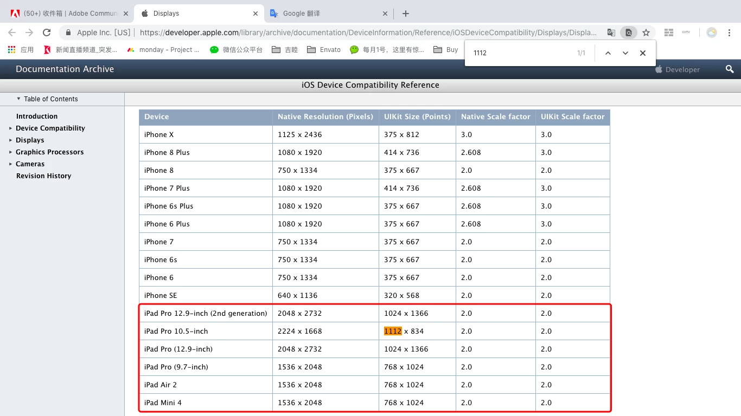Screen dimensions: 741x416
Task: Go to next find result
Action: [x=625, y=53]
